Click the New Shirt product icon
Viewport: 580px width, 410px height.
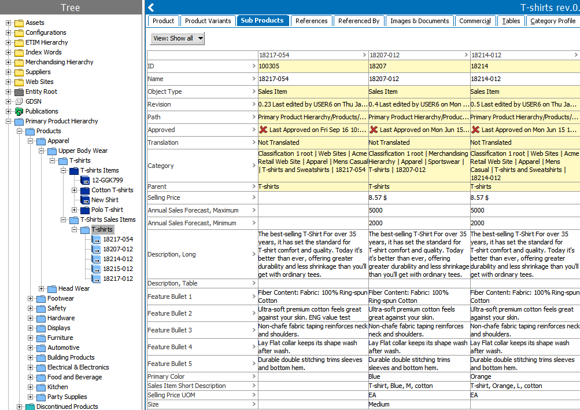pyautogui.click(x=85, y=200)
